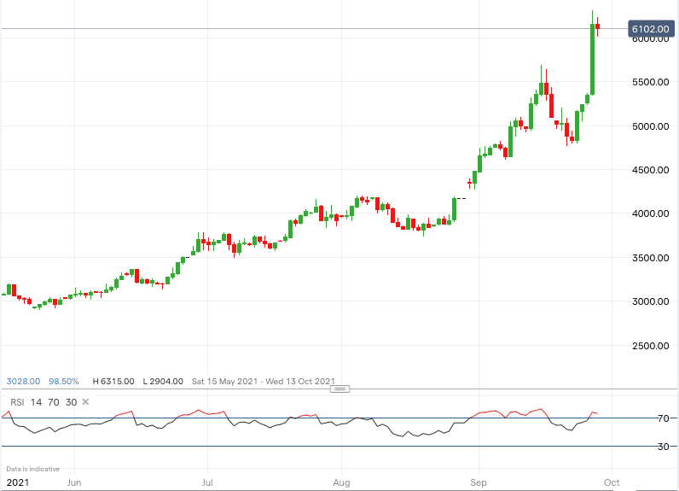Image resolution: width=679 pixels, height=491 pixels.
Task: Click the 2500.00 price axis label
Action: (650, 346)
